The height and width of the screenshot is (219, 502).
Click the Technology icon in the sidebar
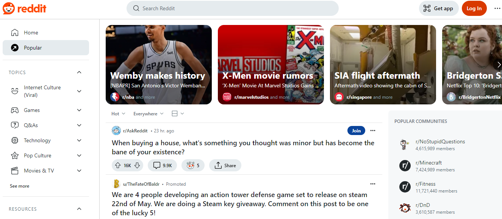tap(14, 140)
